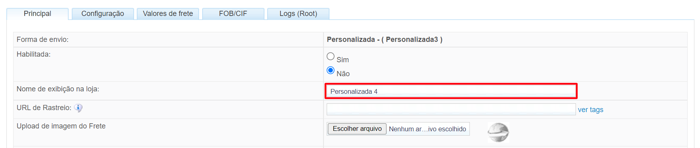
Task: Open the Valores de frete tab
Action: 168,14
